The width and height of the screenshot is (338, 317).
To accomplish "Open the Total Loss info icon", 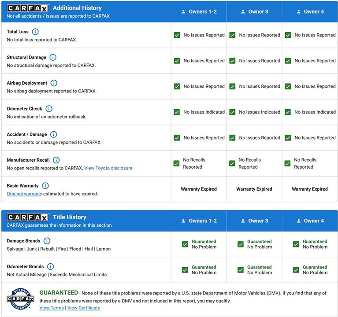I will click(35, 32).
